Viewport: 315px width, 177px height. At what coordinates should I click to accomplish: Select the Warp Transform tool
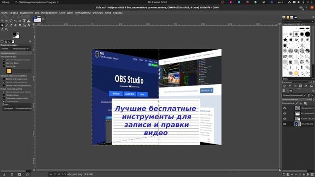tap(29, 21)
